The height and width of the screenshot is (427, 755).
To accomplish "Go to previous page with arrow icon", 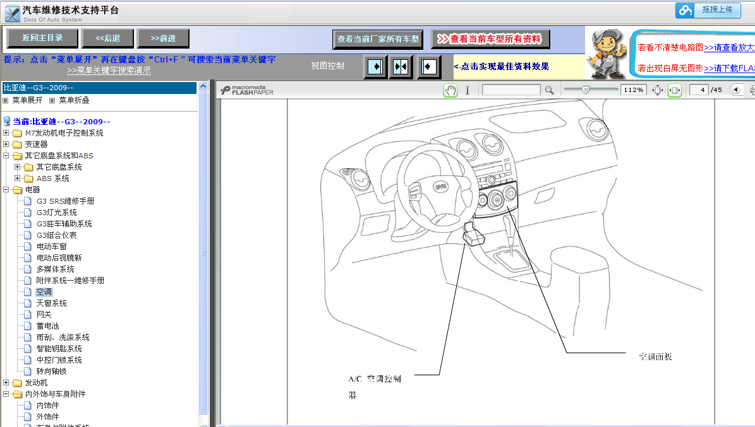I will tap(736, 90).
